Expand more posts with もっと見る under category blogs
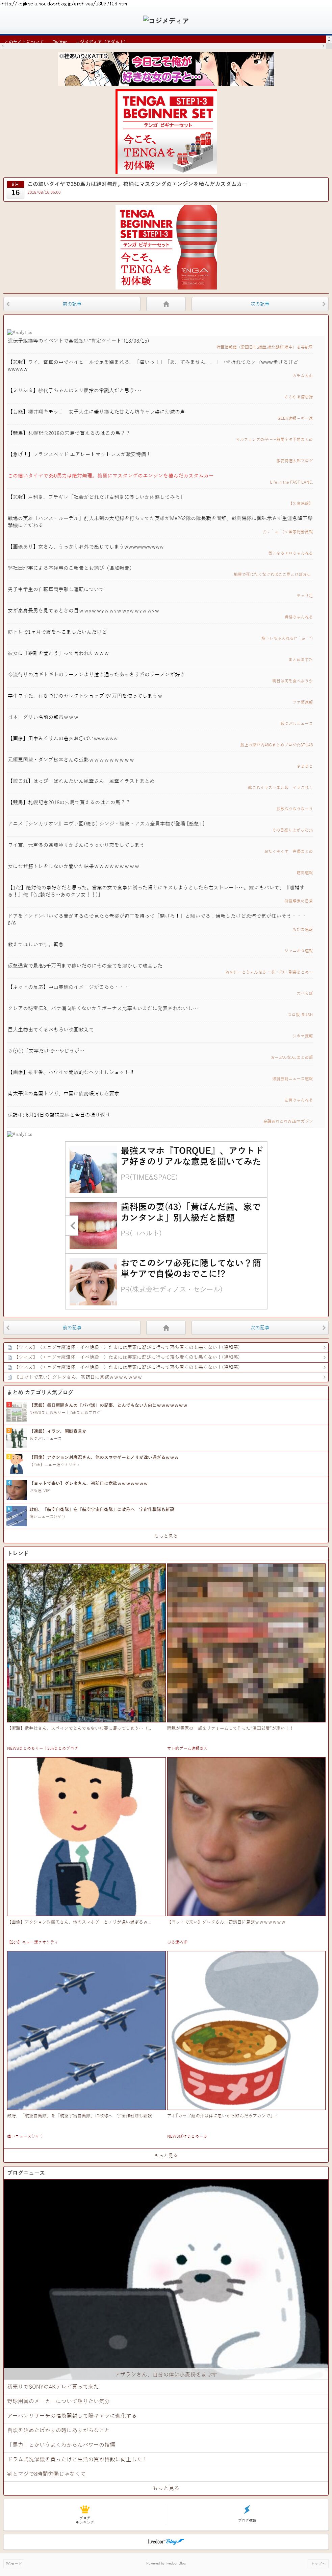Screen dimensions: 332x2576 166,1535
